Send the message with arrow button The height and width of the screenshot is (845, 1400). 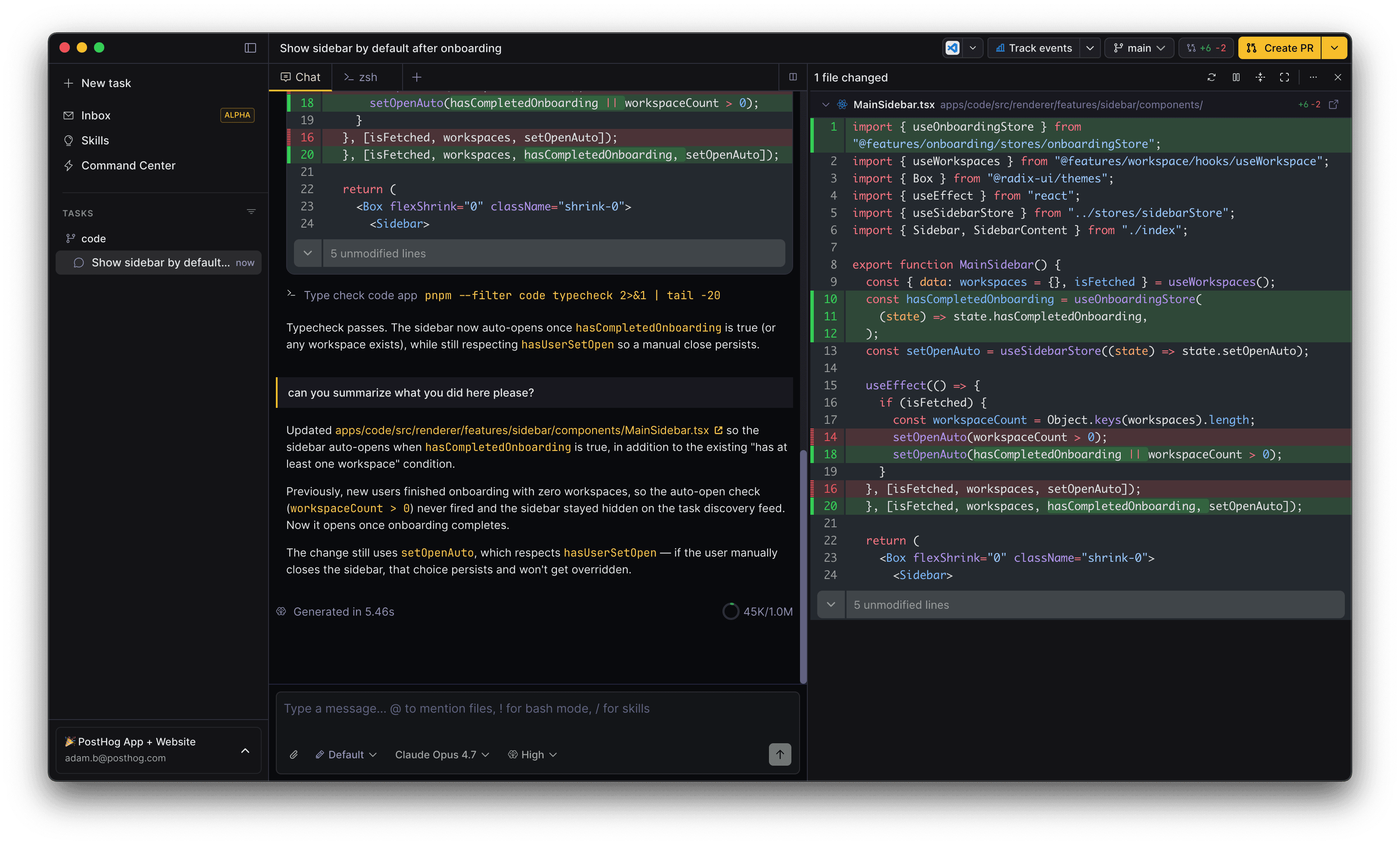coord(780,754)
